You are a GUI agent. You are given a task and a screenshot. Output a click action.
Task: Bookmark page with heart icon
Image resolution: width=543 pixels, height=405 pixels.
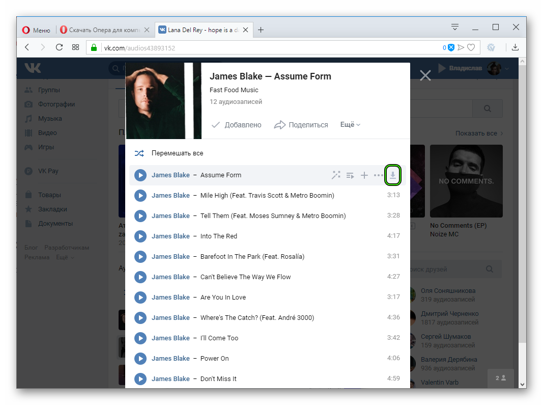click(x=471, y=47)
